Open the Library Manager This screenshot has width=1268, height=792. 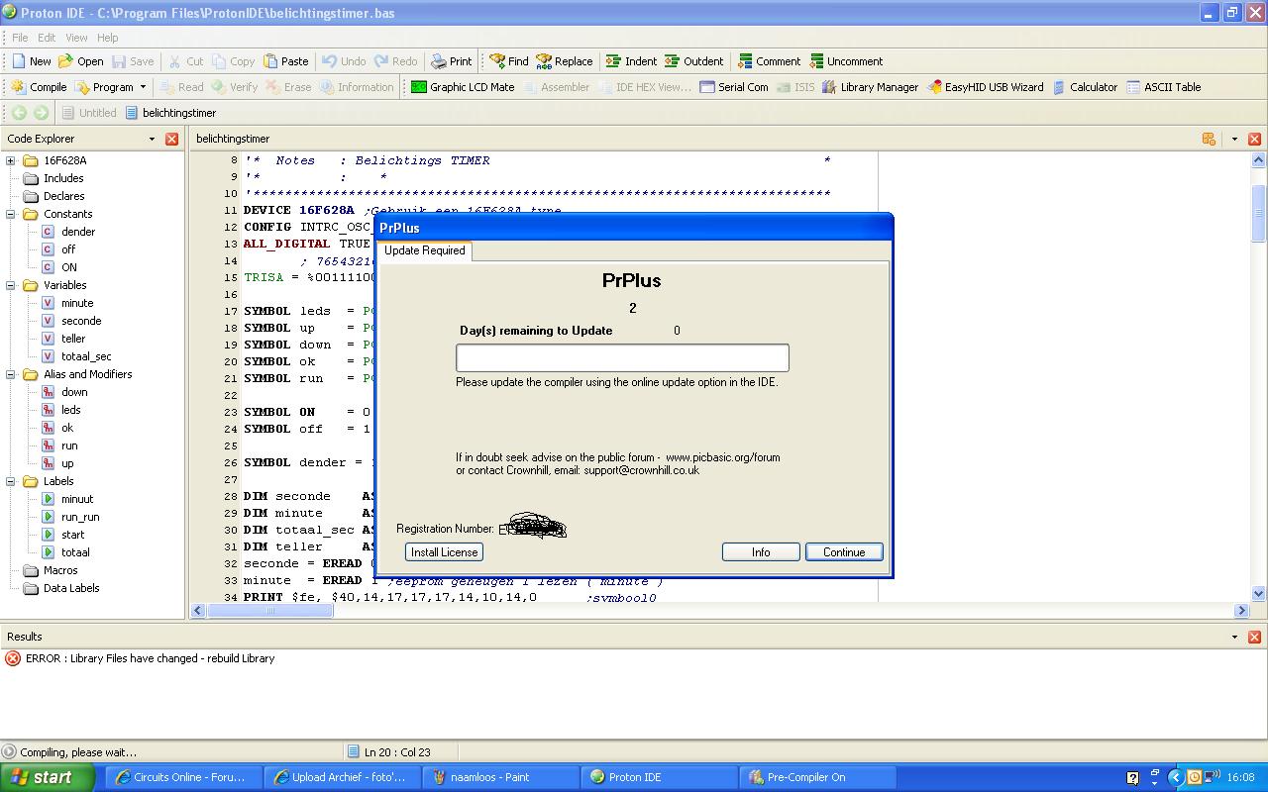coord(870,87)
